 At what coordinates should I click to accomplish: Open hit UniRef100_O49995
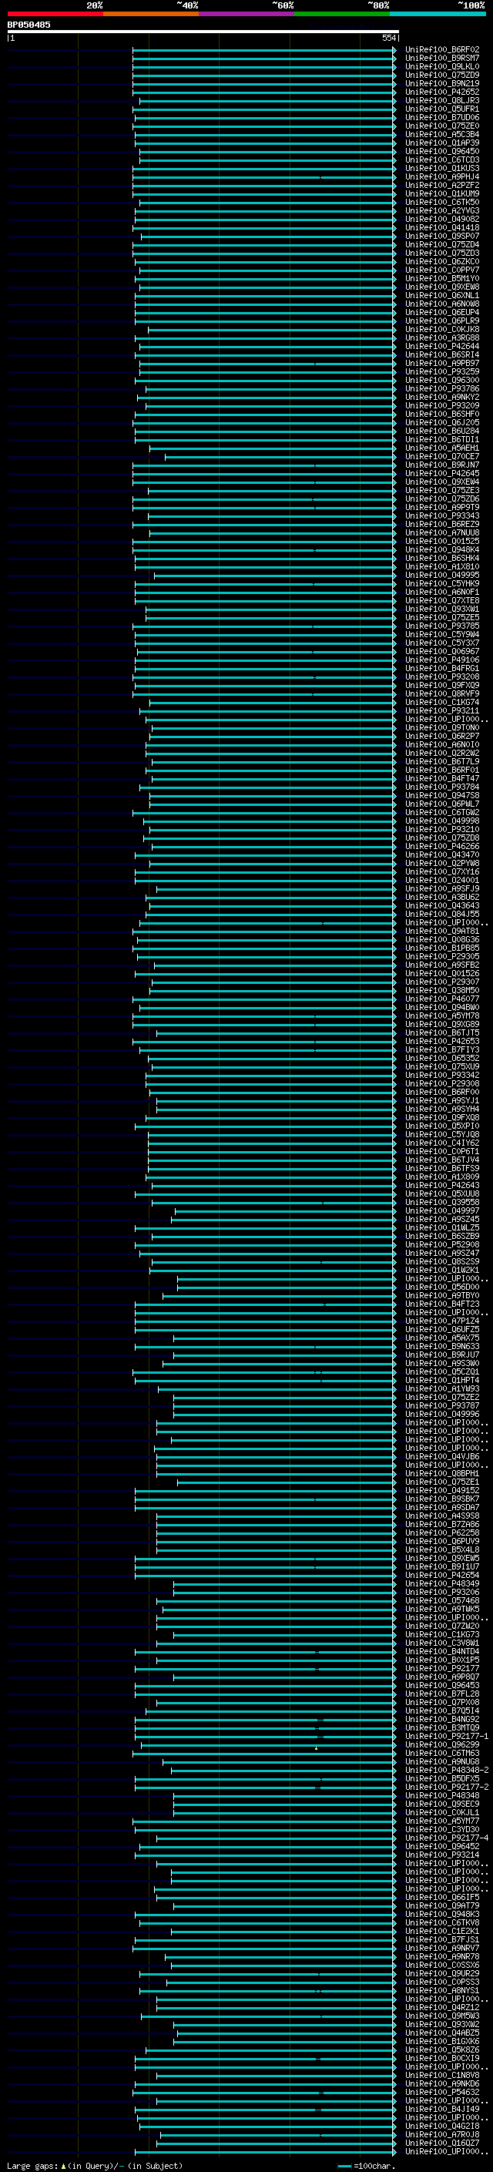[x=441, y=575]
